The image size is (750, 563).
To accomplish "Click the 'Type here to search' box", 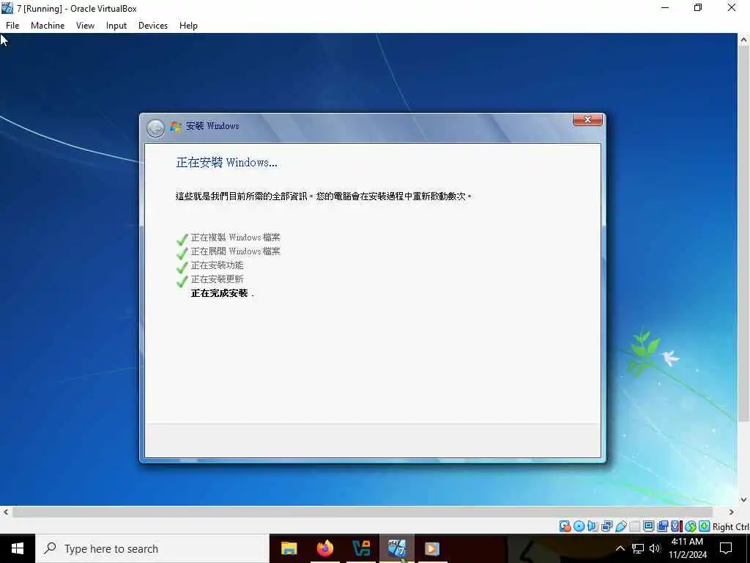I will [x=152, y=548].
